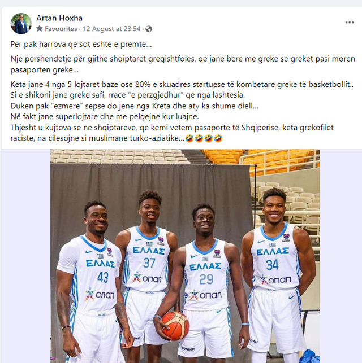The image size is (362, 363).
Task: Click the yellow stadium seats in the photo
Action: (x=262, y=159)
